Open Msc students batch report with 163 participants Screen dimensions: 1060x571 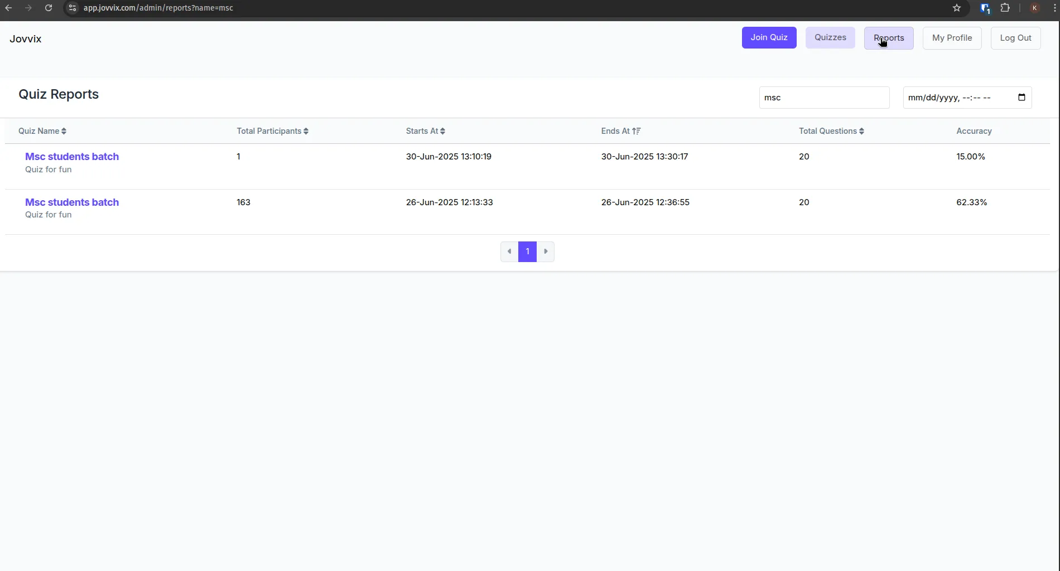pos(72,202)
